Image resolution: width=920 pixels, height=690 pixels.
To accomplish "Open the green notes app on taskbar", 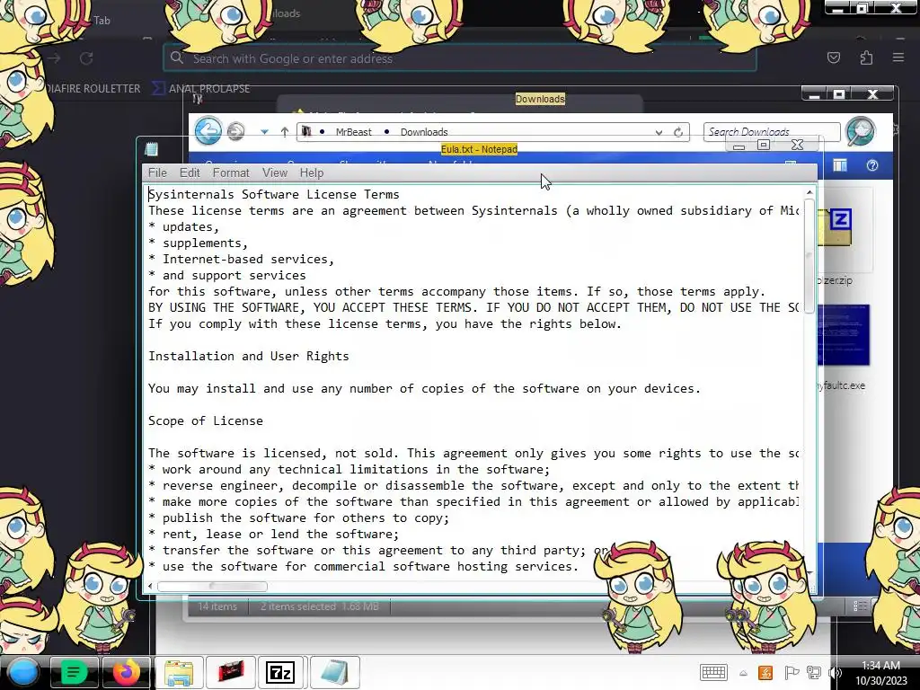I will coord(74,672).
